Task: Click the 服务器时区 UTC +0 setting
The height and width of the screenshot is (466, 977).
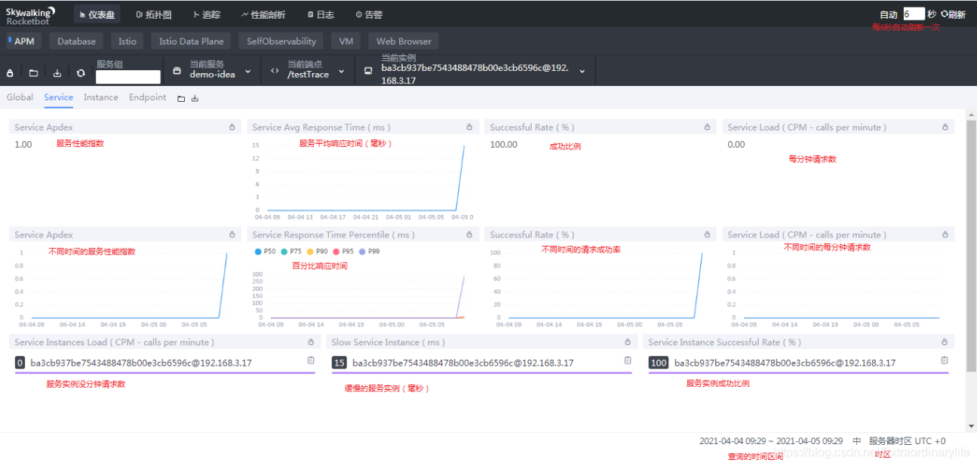Action: (x=907, y=441)
